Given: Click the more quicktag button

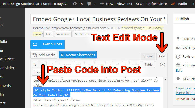Looking at the screenshot, I should coord(38,72).
